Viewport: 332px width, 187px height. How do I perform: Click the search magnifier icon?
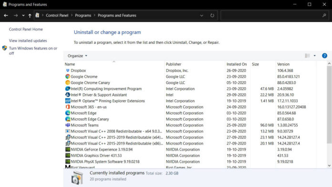point(324,15)
